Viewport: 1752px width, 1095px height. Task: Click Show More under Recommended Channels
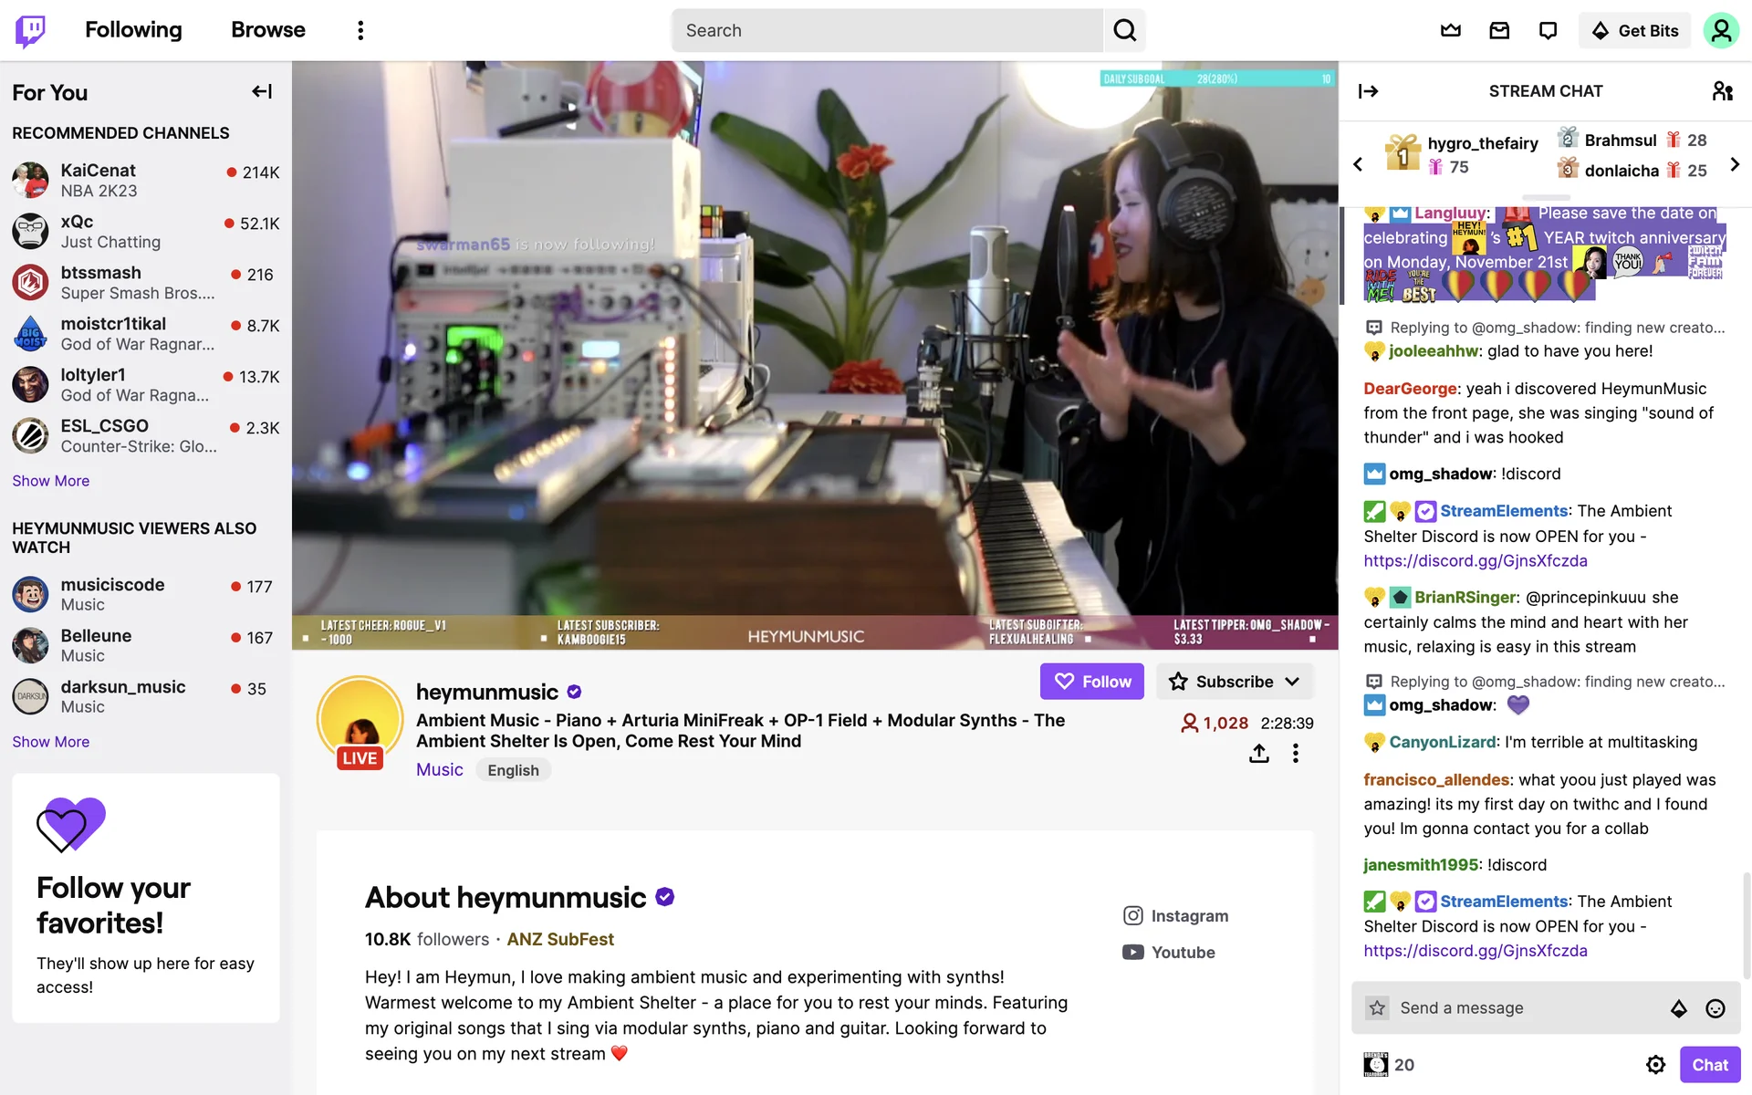[x=51, y=481]
